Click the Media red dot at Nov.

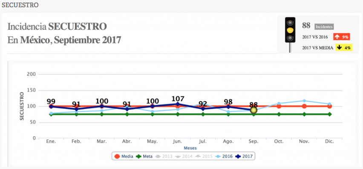(x=304, y=106)
